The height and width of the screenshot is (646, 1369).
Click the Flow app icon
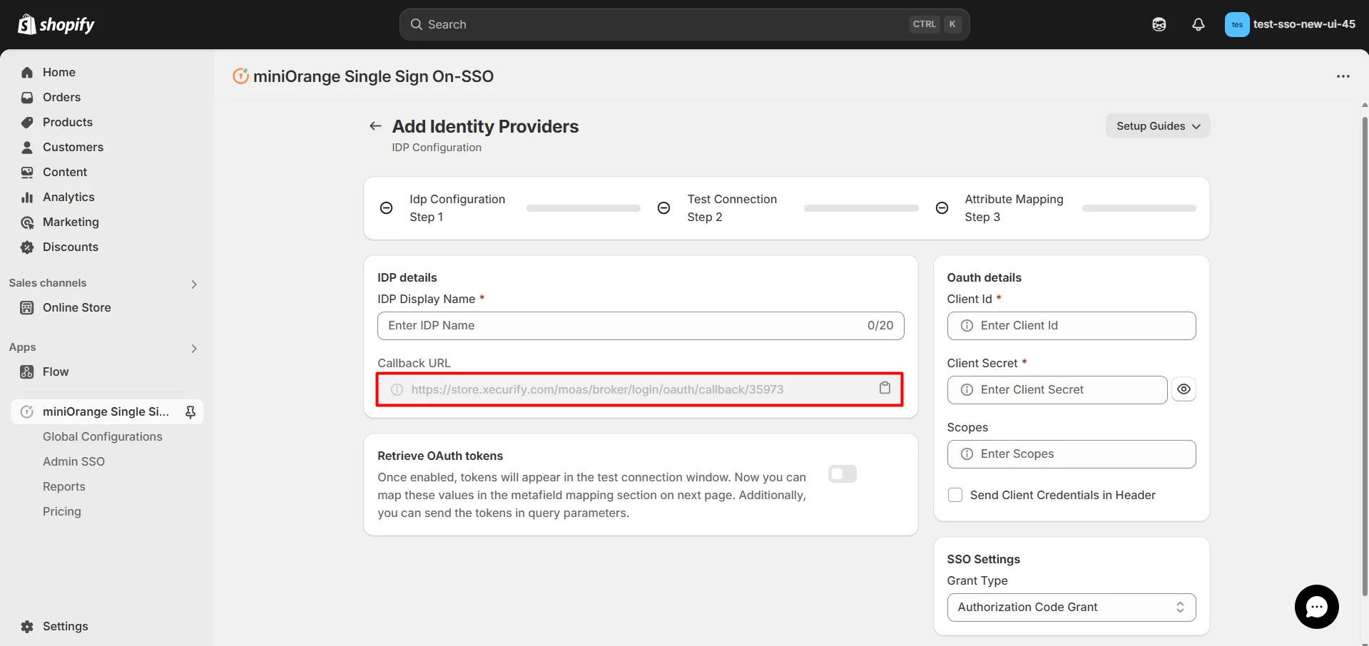[x=27, y=371]
